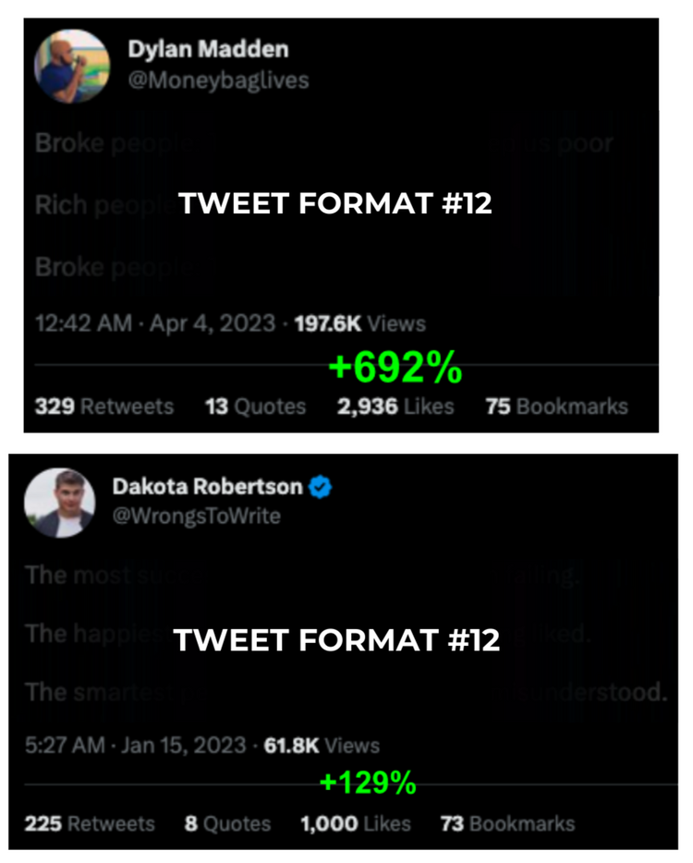The height and width of the screenshot is (863, 693).
Task: Click the 75 Bookmarks count
Action: click(x=556, y=407)
